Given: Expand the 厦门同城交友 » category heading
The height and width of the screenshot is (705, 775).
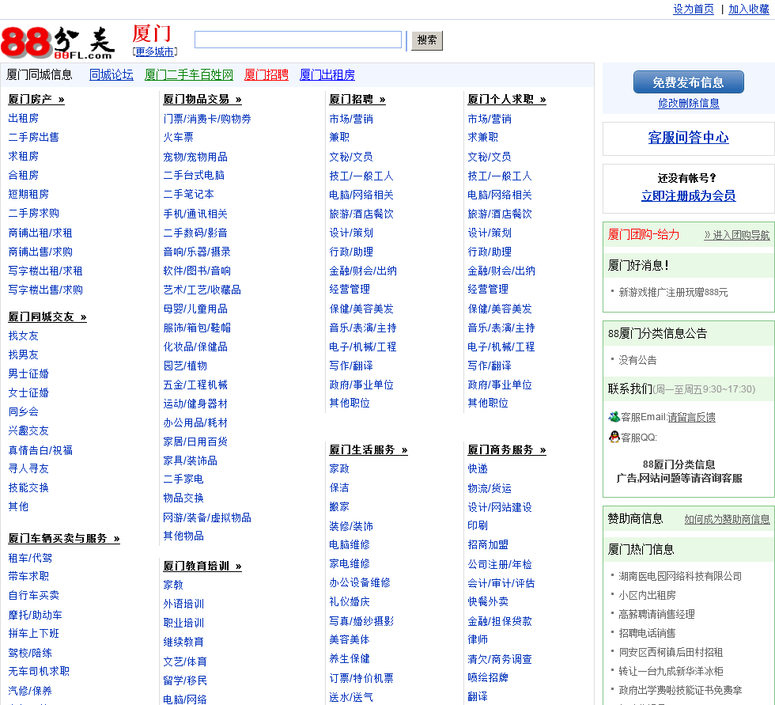Looking at the screenshot, I should pyautogui.click(x=47, y=317).
